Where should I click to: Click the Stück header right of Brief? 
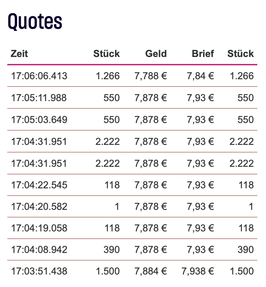tap(240, 54)
